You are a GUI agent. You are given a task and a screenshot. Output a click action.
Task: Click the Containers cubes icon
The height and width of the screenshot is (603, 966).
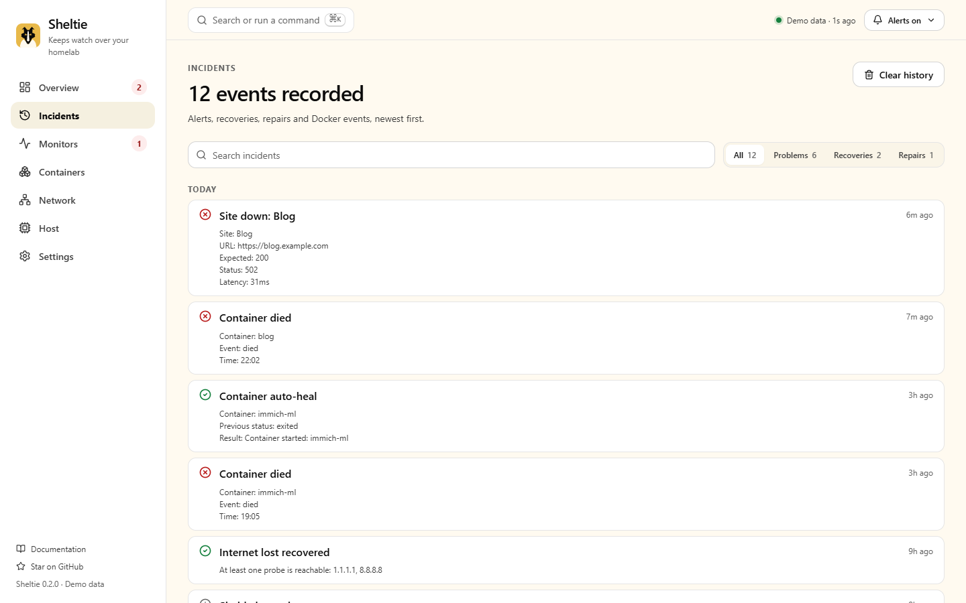[x=25, y=172]
